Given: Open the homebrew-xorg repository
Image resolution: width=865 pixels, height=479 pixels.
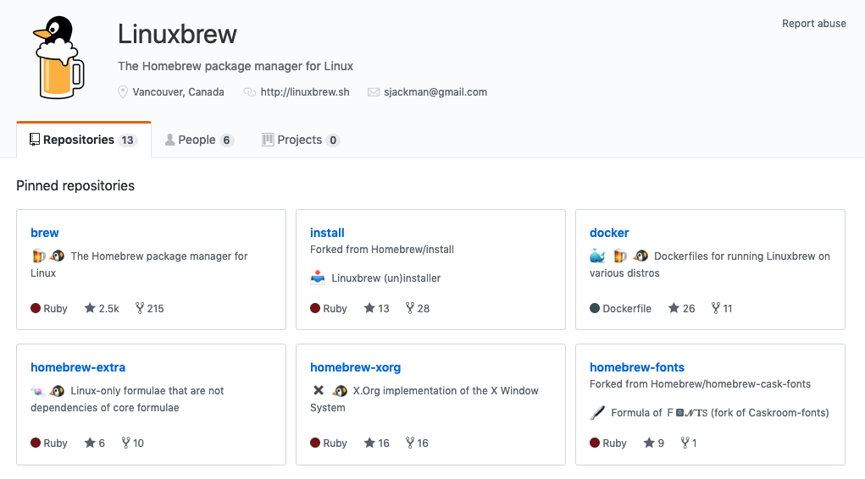Looking at the screenshot, I should tap(355, 367).
